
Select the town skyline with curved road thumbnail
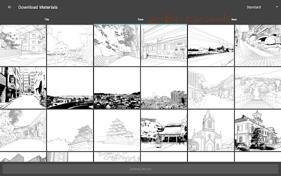(x=70, y=88)
